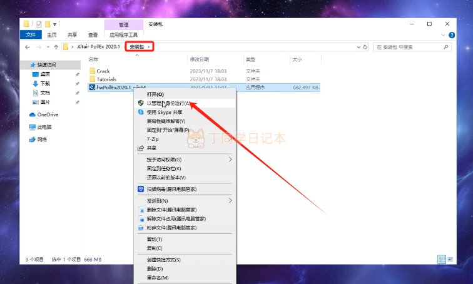Expand the 授予访问权限(G) submenu
The height and width of the screenshot is (284, 473).
click(x=185, y=160)
